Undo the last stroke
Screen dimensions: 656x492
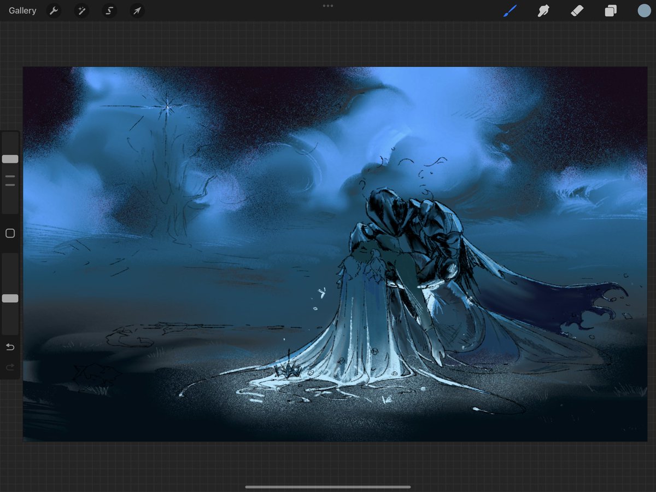coord(10,347)
